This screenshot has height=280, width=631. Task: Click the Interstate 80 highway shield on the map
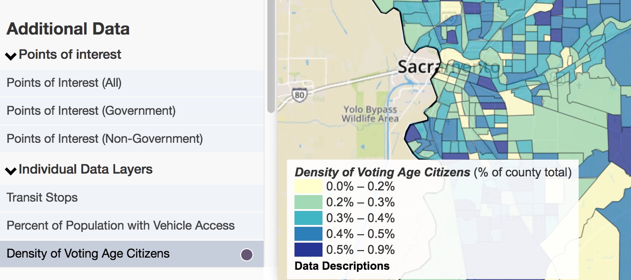coord(299,94)
